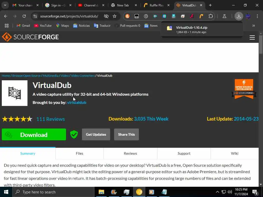The image size is (263, 197).
Task: Switch to the YouTube Channel tab
Action: tap(91, 5)
